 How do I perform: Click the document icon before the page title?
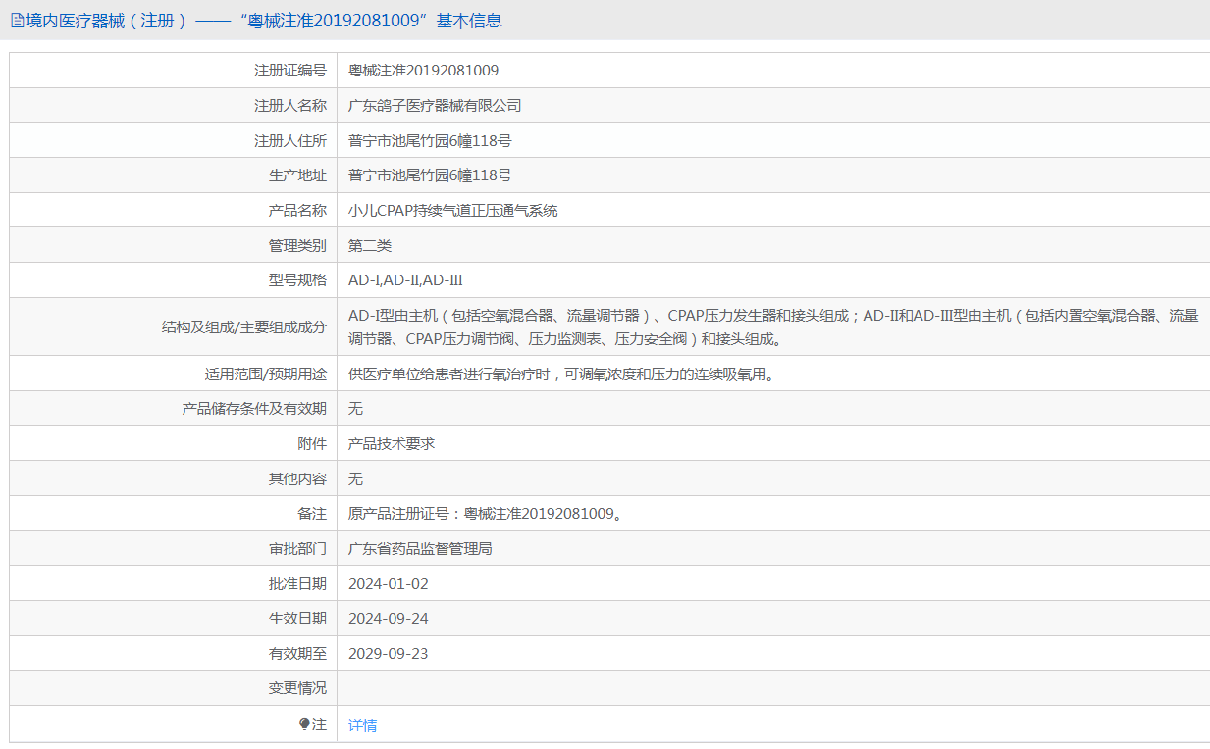click(x=17, y=21)
